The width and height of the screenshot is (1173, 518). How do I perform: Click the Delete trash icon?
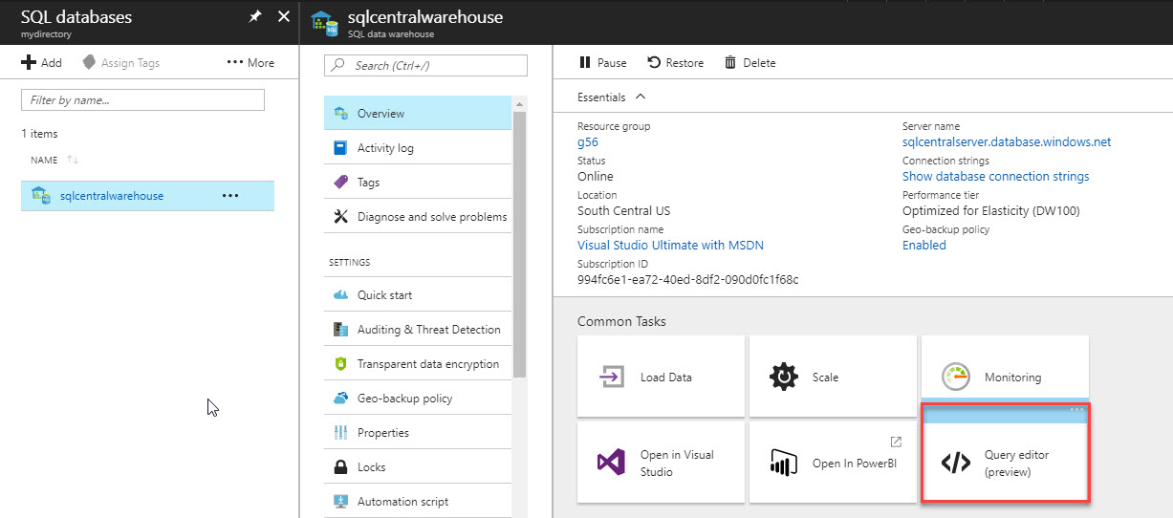730,63
